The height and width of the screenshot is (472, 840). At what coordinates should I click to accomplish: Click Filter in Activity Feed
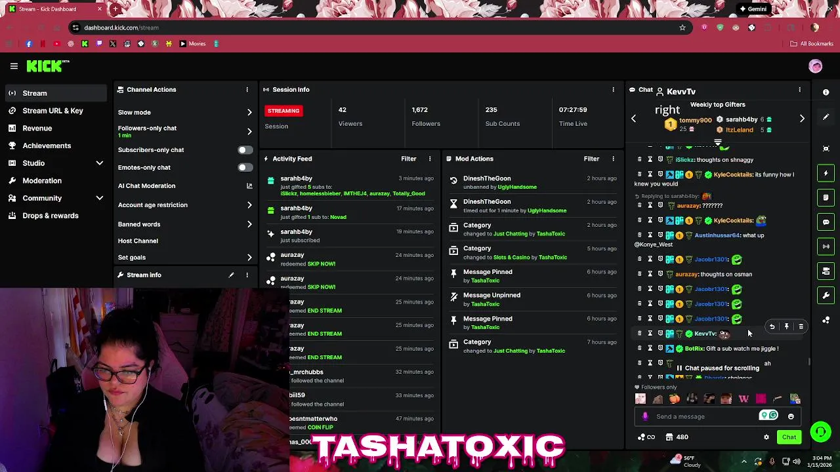(408, 159)
